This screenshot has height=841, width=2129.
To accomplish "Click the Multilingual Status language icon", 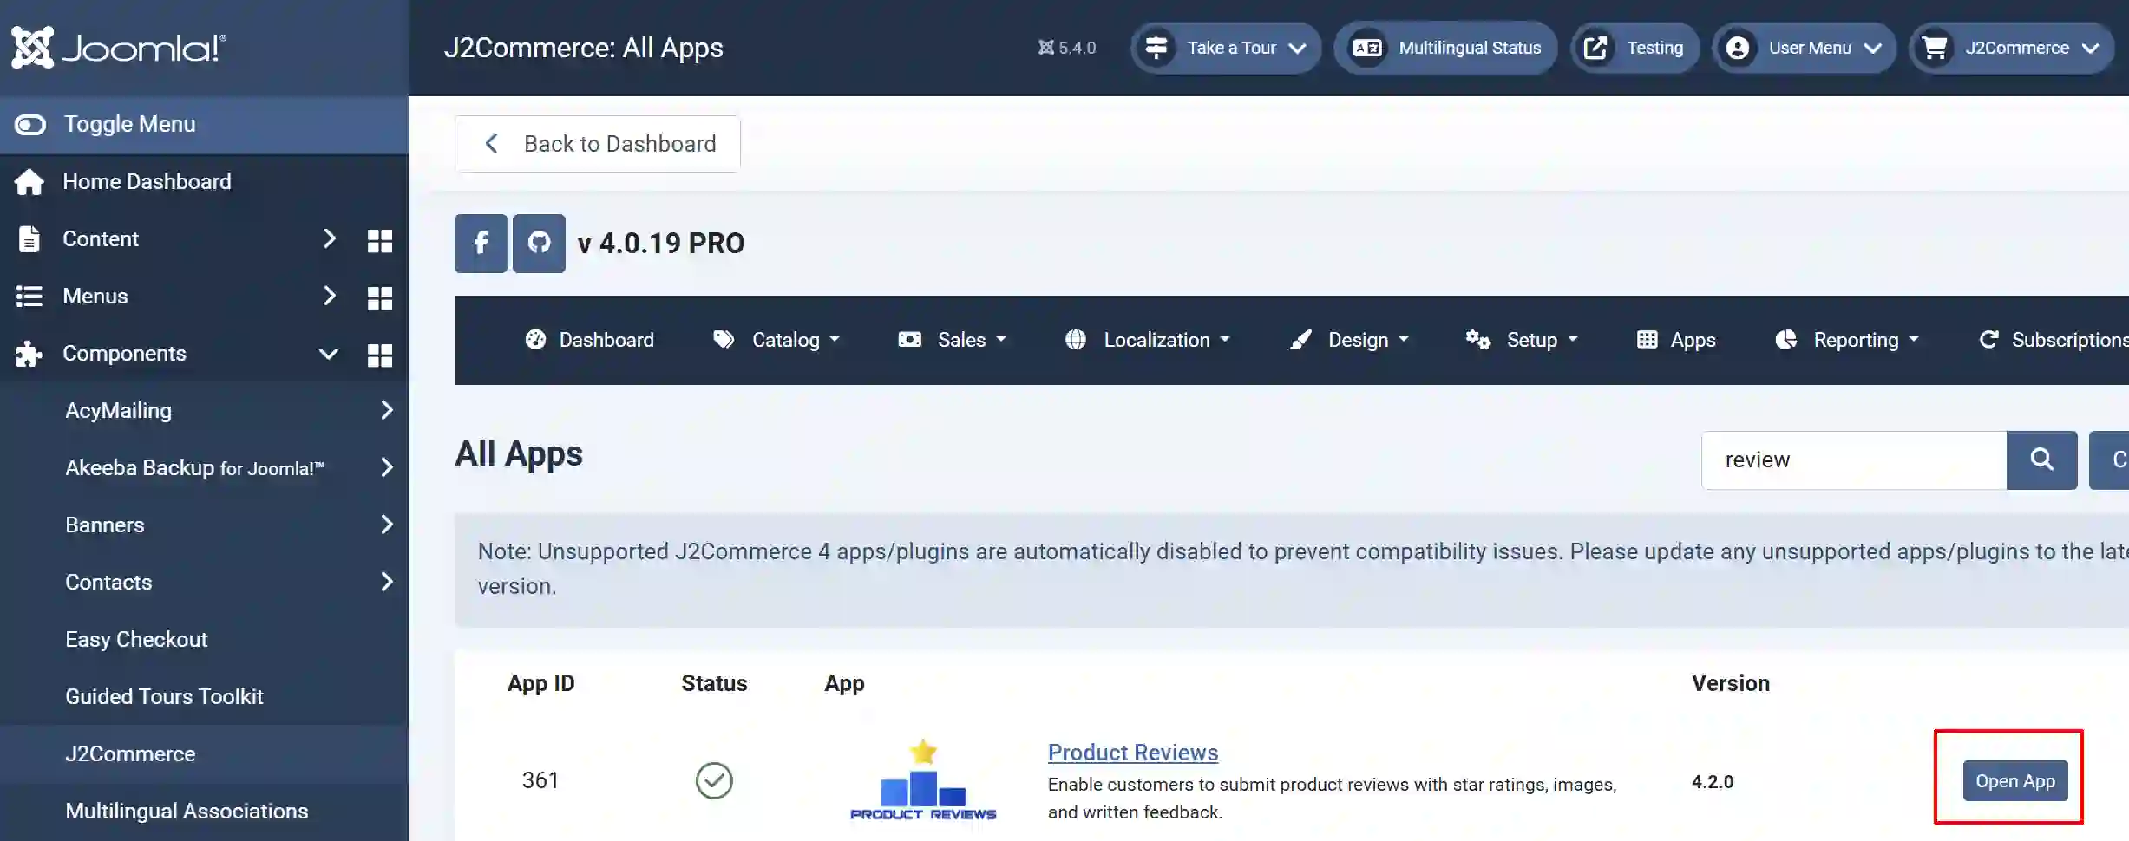I will click(x=1367, y=48).
